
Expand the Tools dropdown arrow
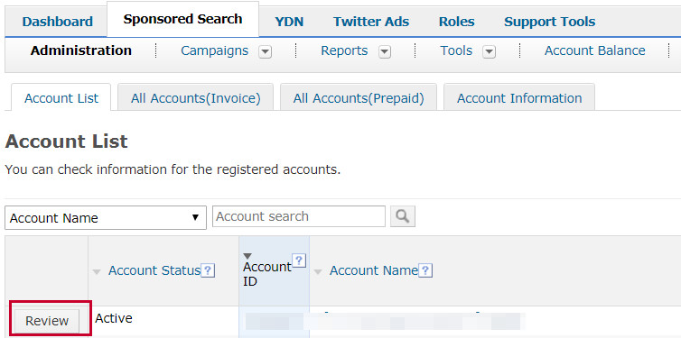489,52
